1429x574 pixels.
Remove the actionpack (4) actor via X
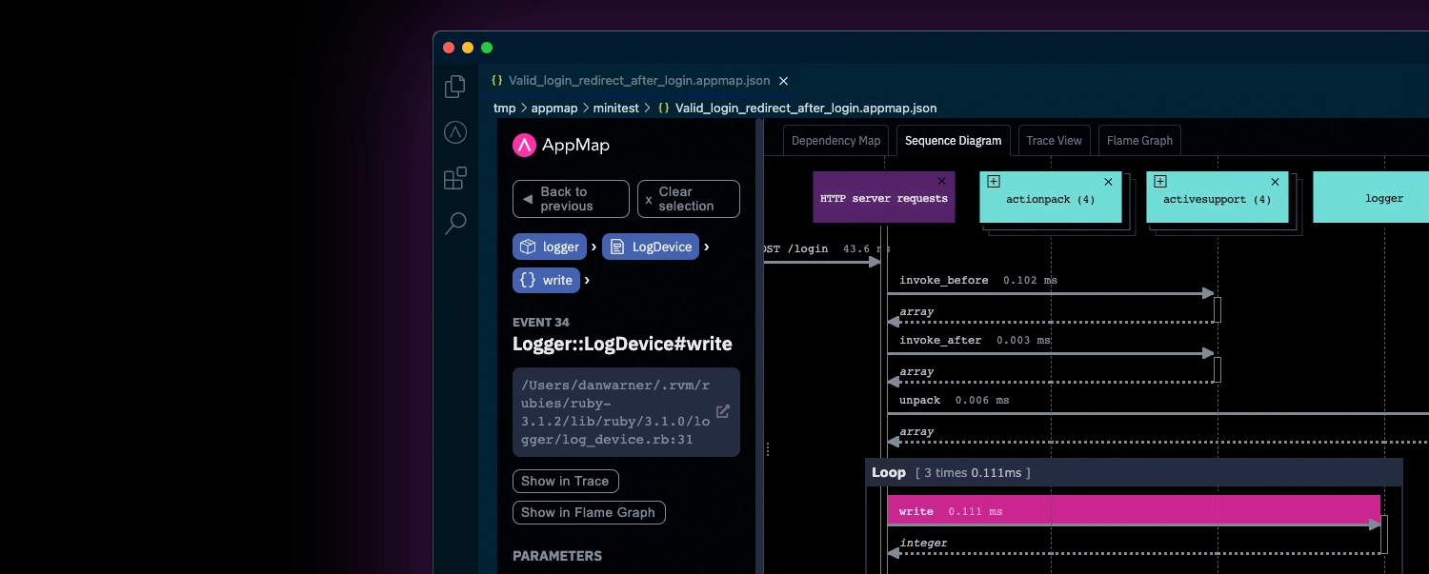click(x=1108, y=181)
